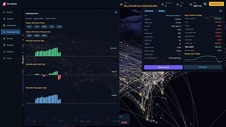Click the Last-month rev/exp heading
226x127 pixels.
193,15
